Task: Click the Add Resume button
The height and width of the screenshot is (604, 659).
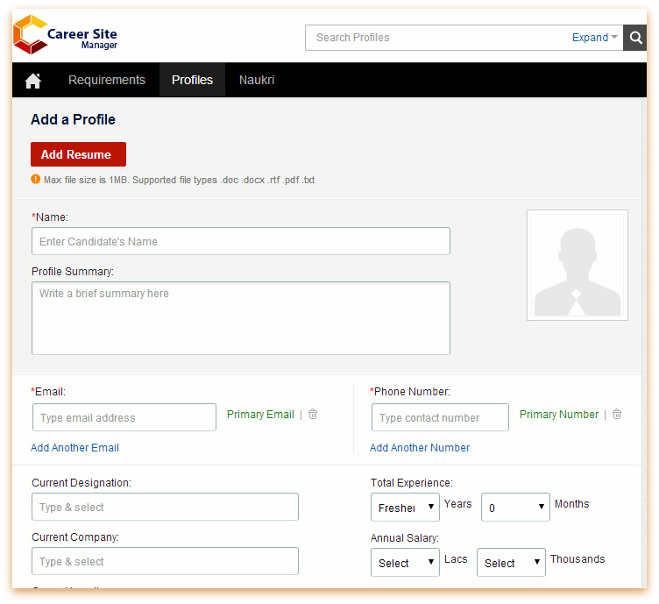Action: coord(78,154)
